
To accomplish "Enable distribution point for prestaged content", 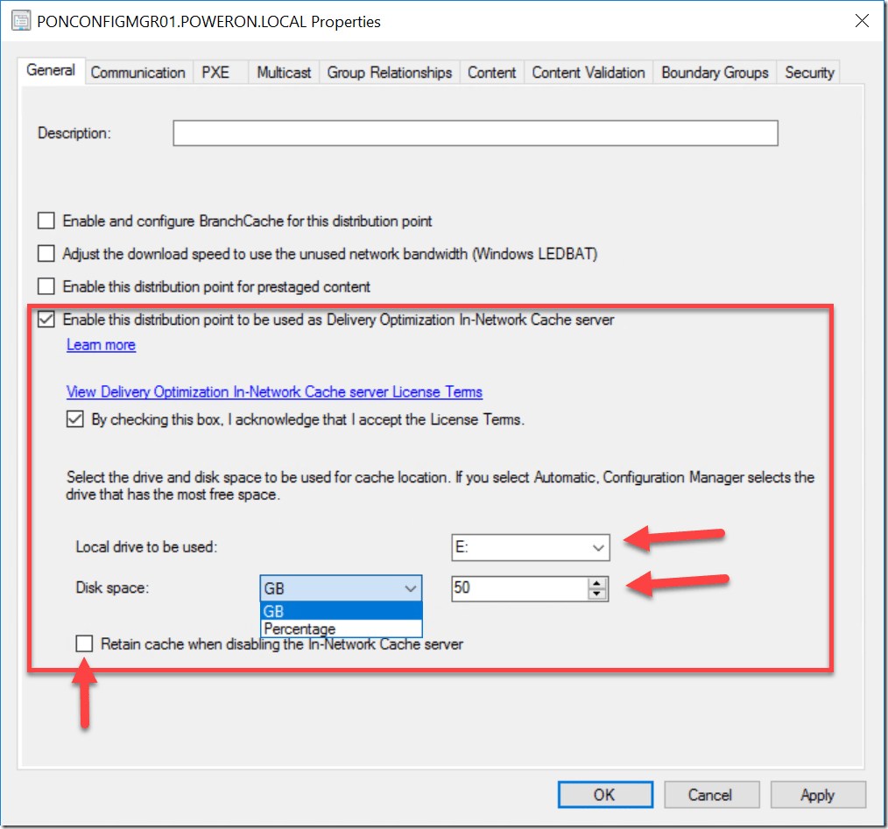I will pyautogui.click(x=46, y=286).
